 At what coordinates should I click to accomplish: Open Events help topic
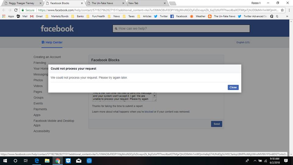pos(38,103)
